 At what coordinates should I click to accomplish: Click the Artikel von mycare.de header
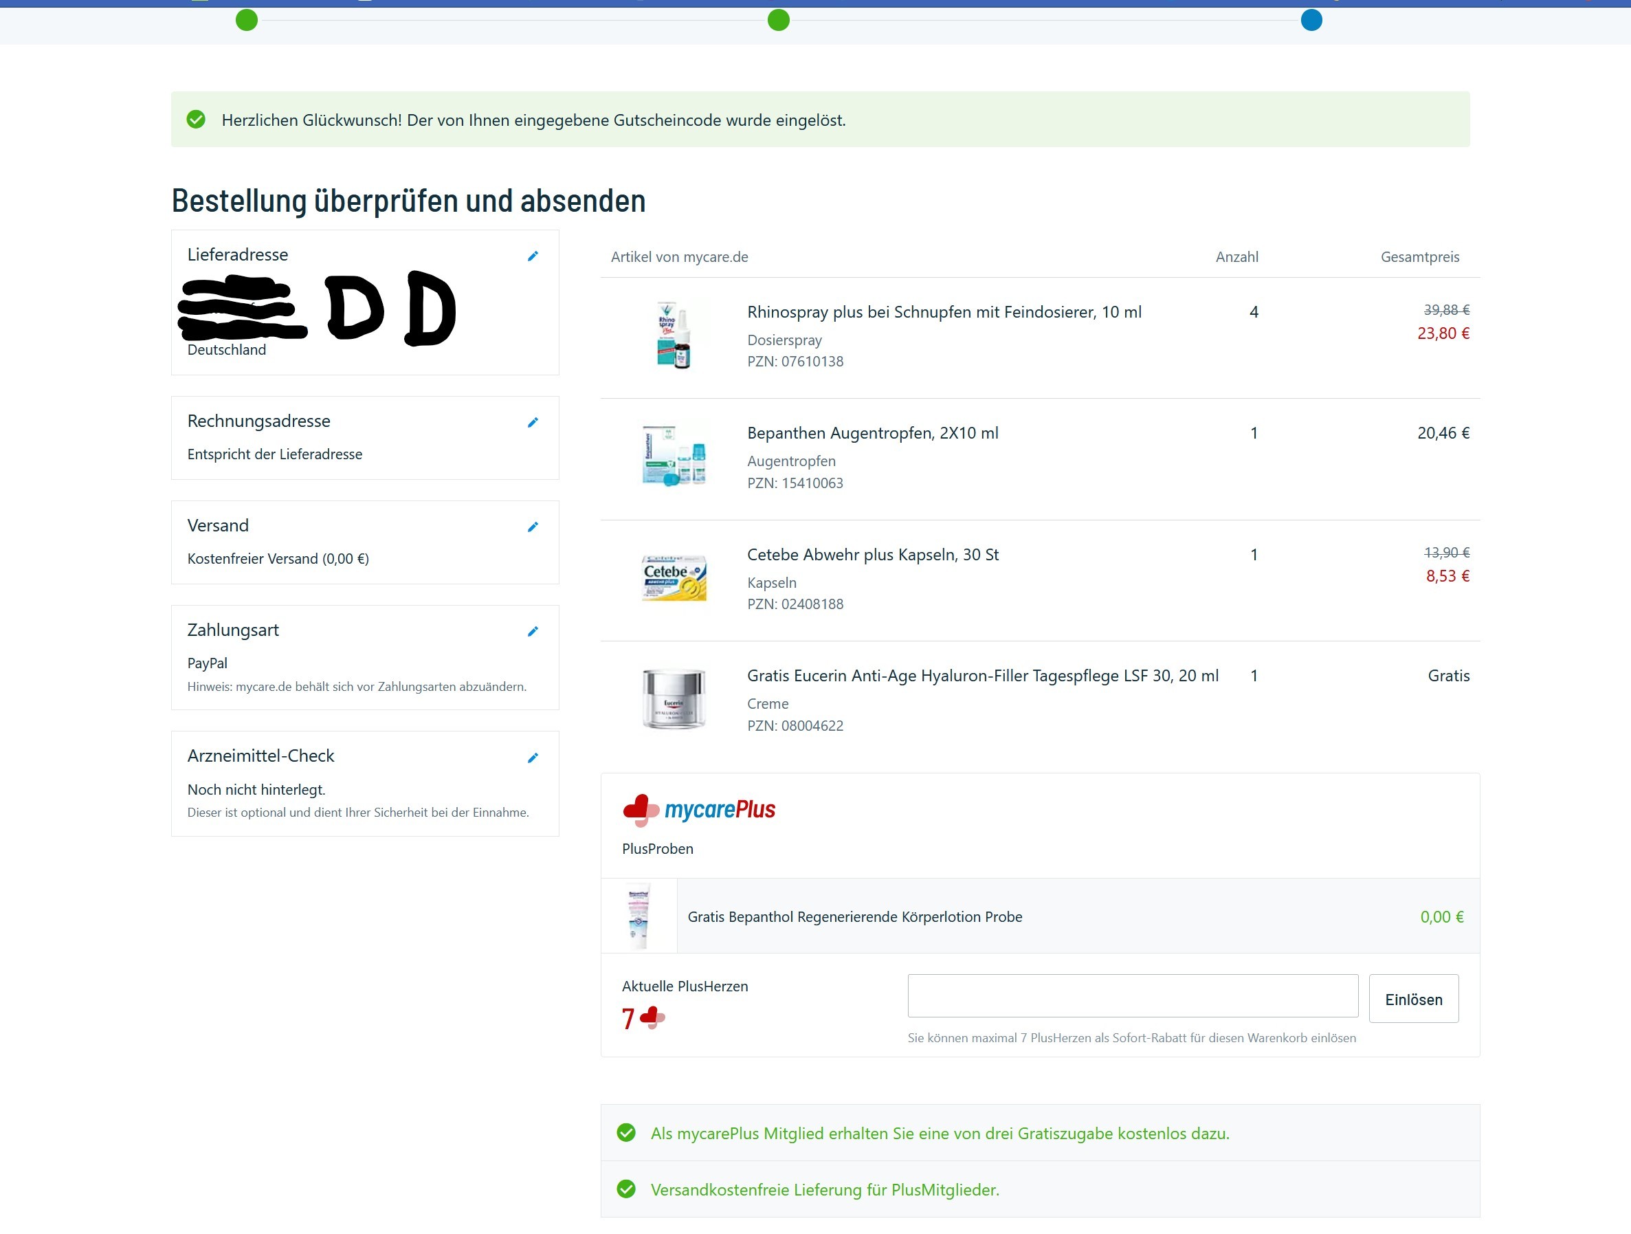click(x=679, y=256)
